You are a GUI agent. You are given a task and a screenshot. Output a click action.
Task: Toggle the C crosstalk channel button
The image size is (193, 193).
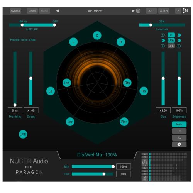click(171, 35)
